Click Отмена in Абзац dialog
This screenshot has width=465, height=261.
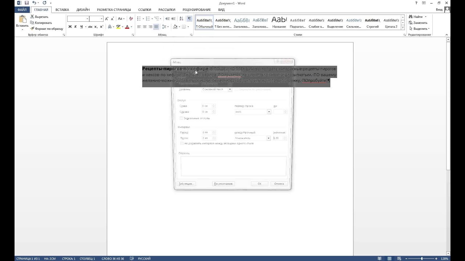279,184
